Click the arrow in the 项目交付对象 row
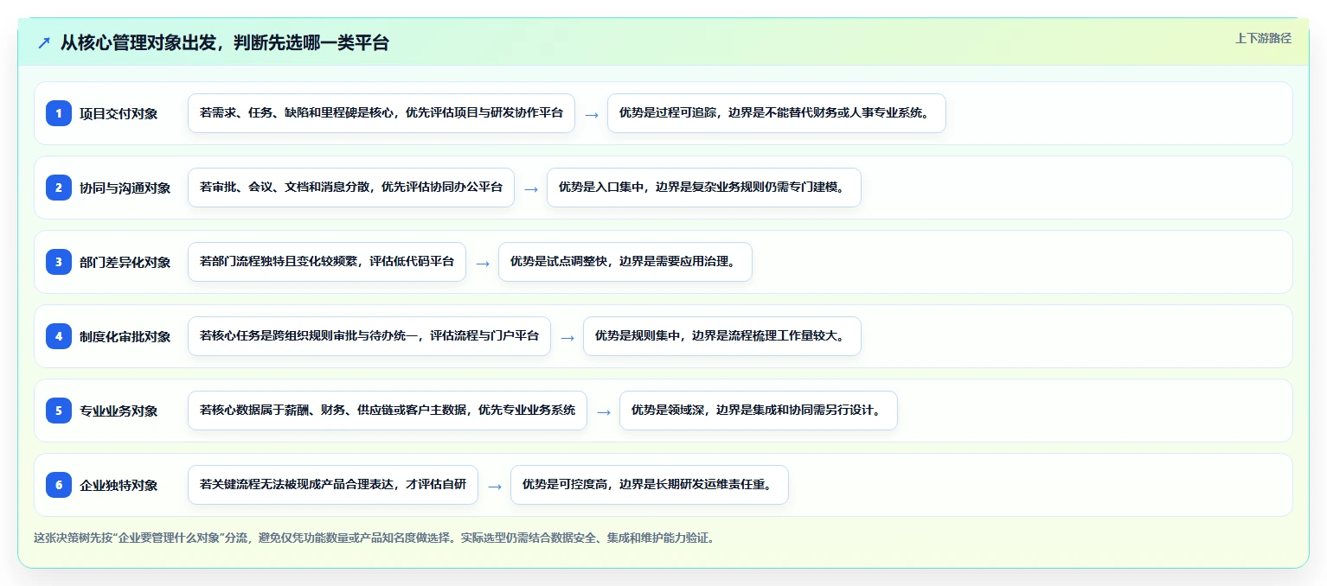The width and height of the screenshot is (1327, 586). tap(592, 114)
